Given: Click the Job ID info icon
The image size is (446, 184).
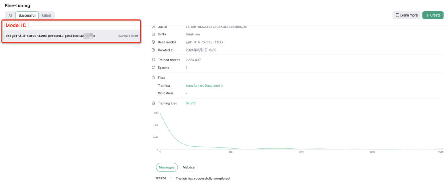Looking at the screenshot, I should pyautogui.click(x=153, y=26).
